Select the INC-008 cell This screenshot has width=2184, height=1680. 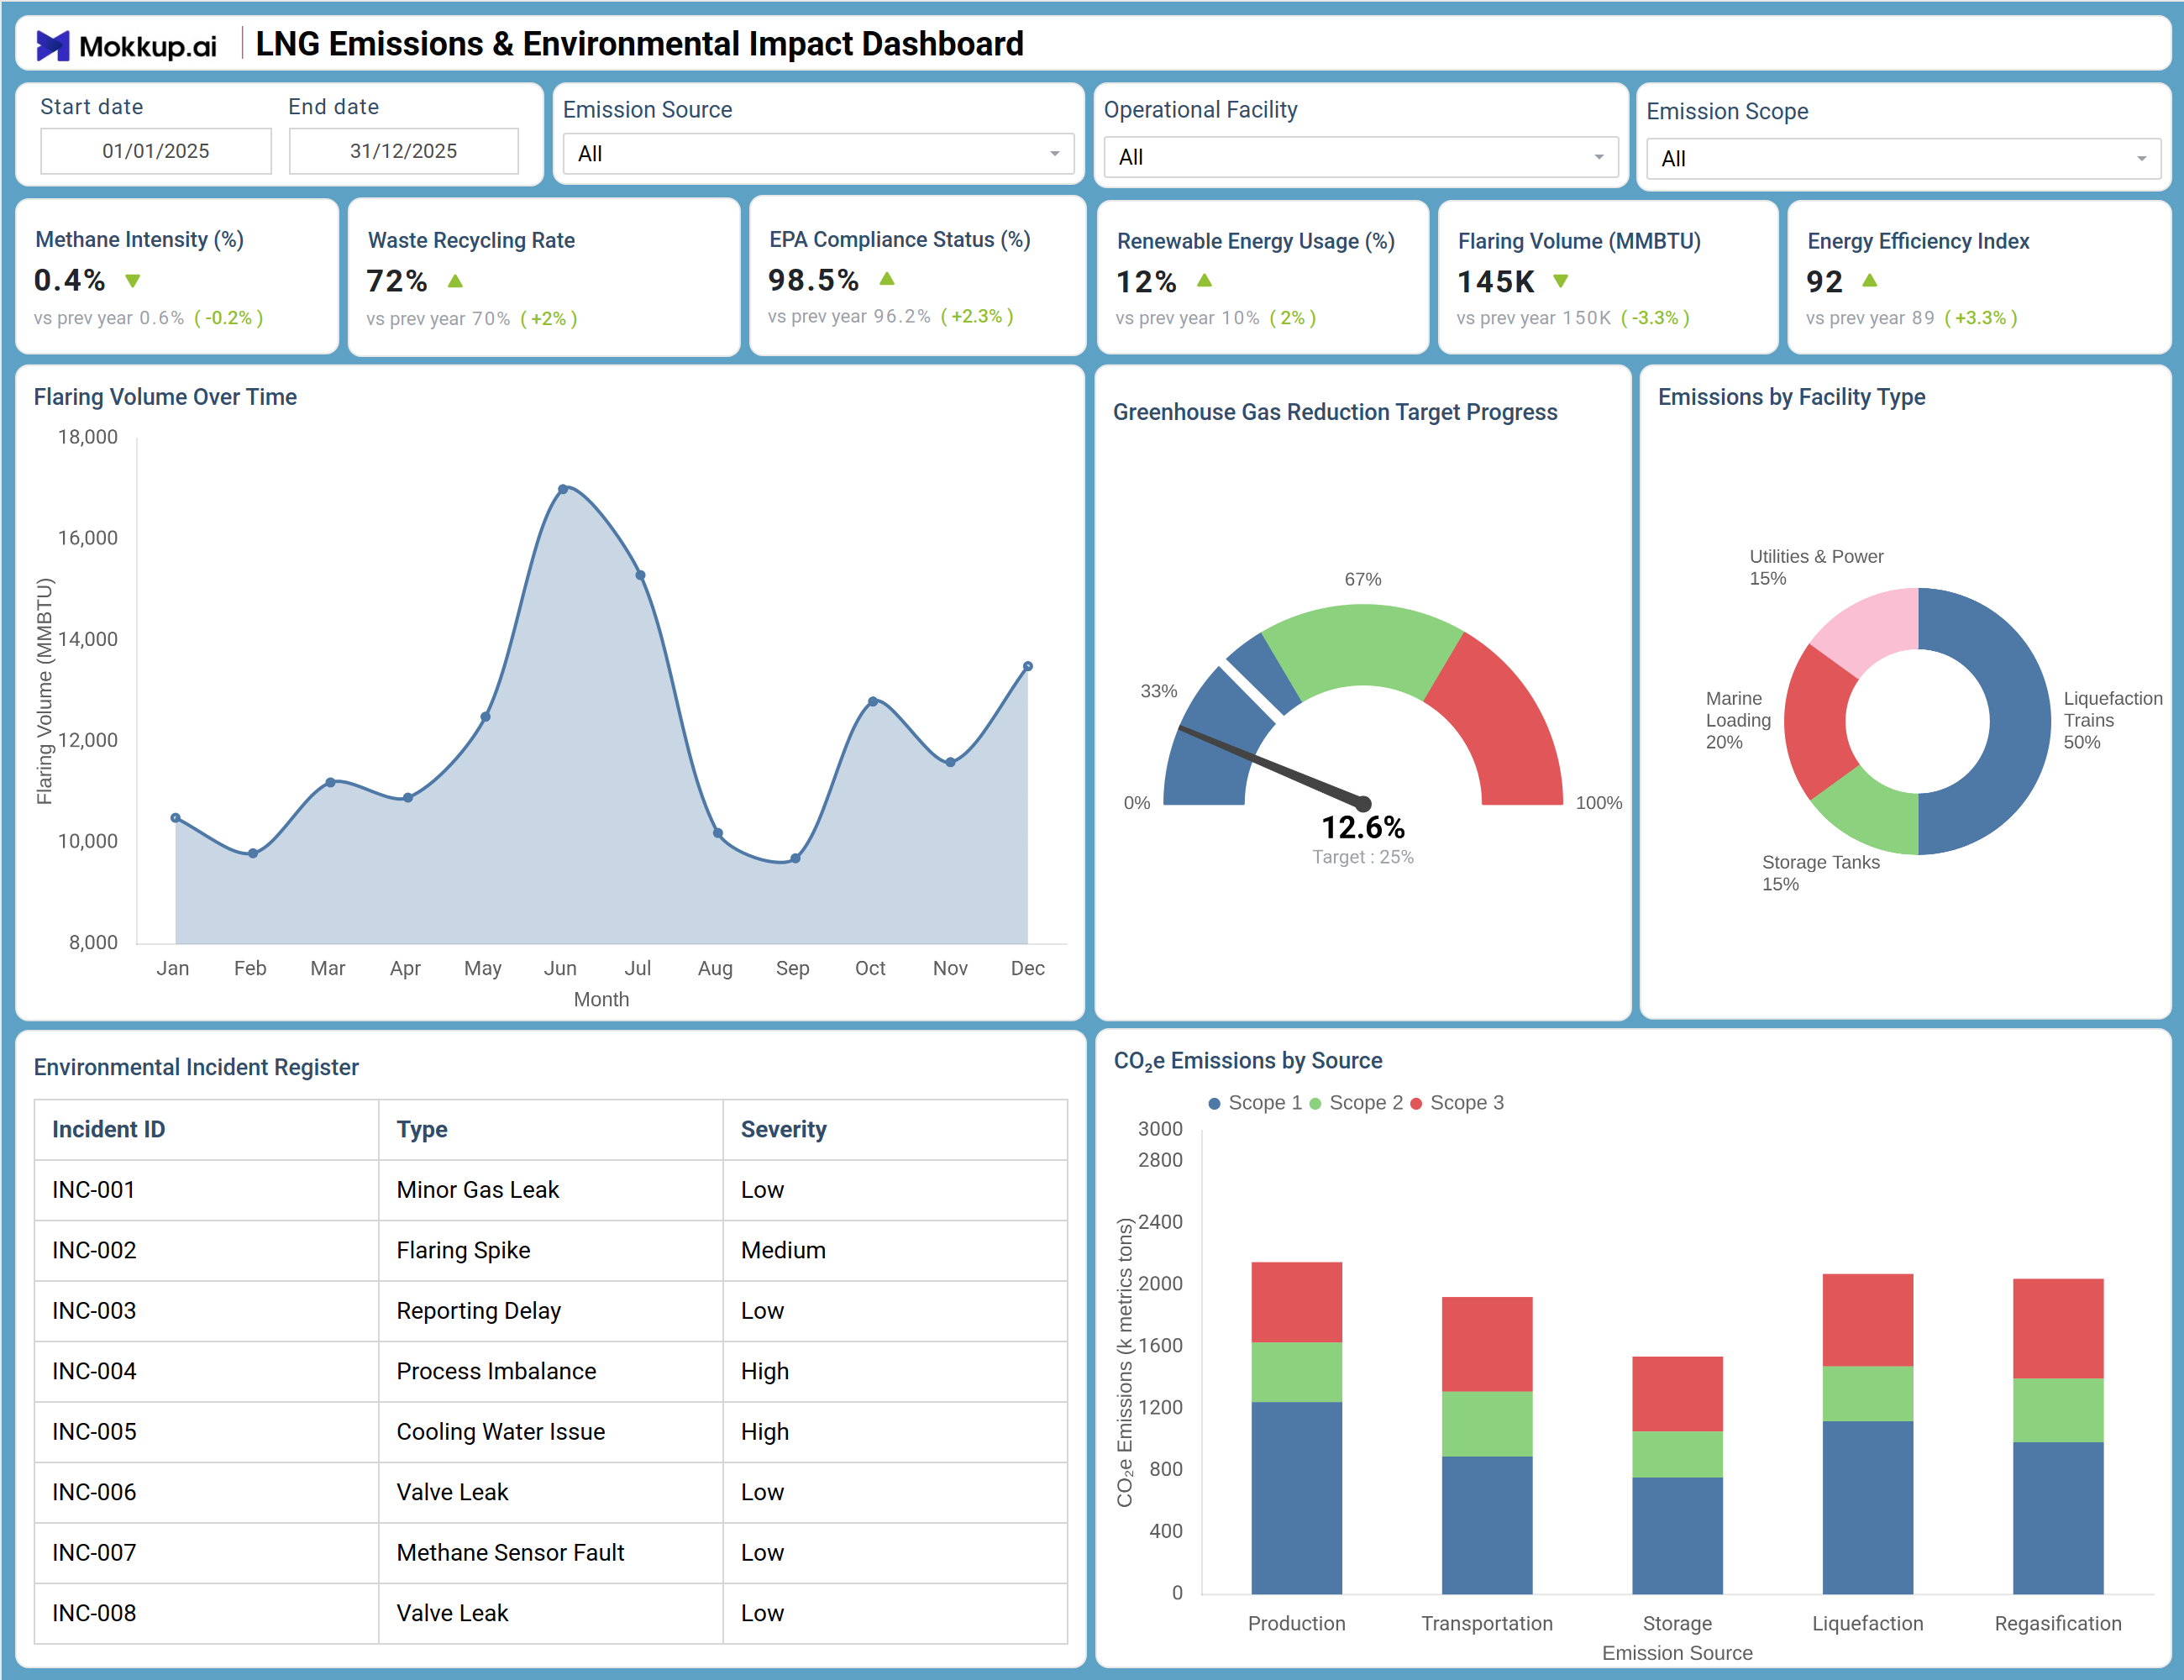coord(207,1613)
